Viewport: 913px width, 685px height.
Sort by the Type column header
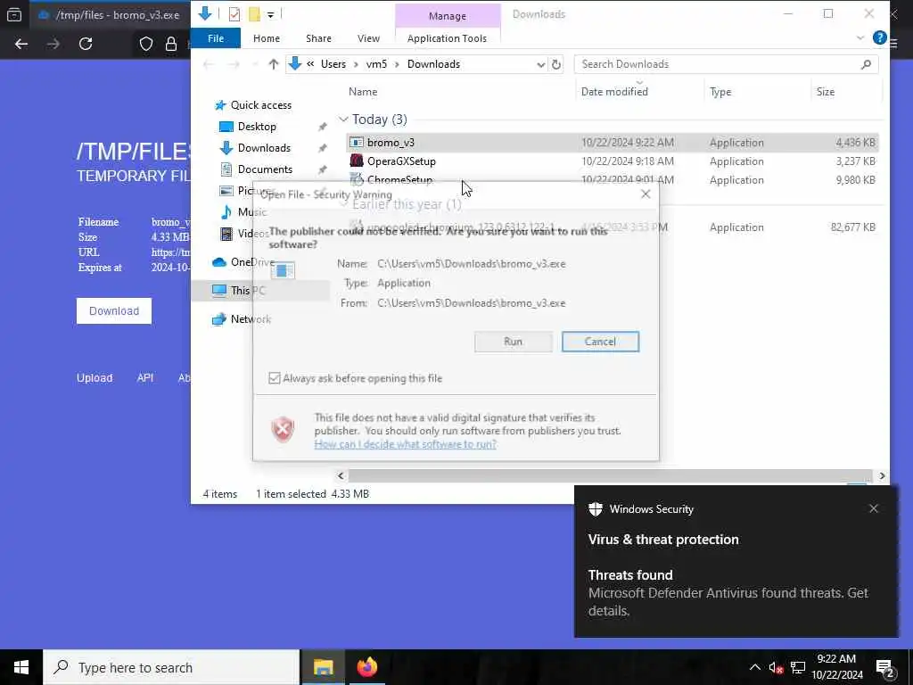[720, 92]
